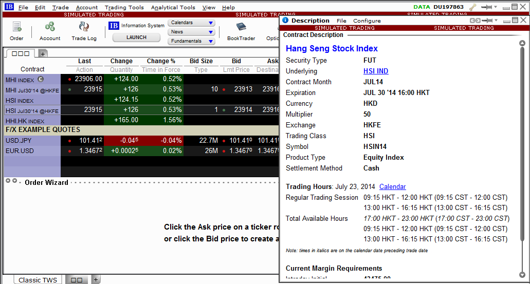
Task: Open File menu in Description window
Action: click(341, 21)
